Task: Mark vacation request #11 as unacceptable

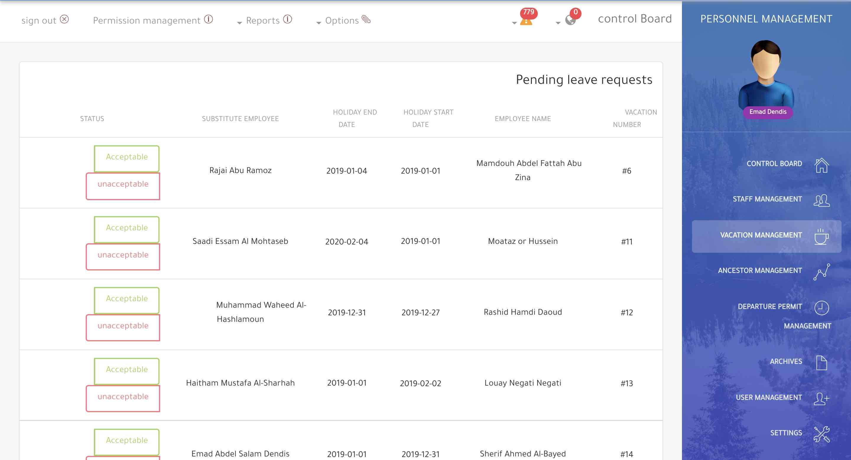Action: click(x=123, y=256)
